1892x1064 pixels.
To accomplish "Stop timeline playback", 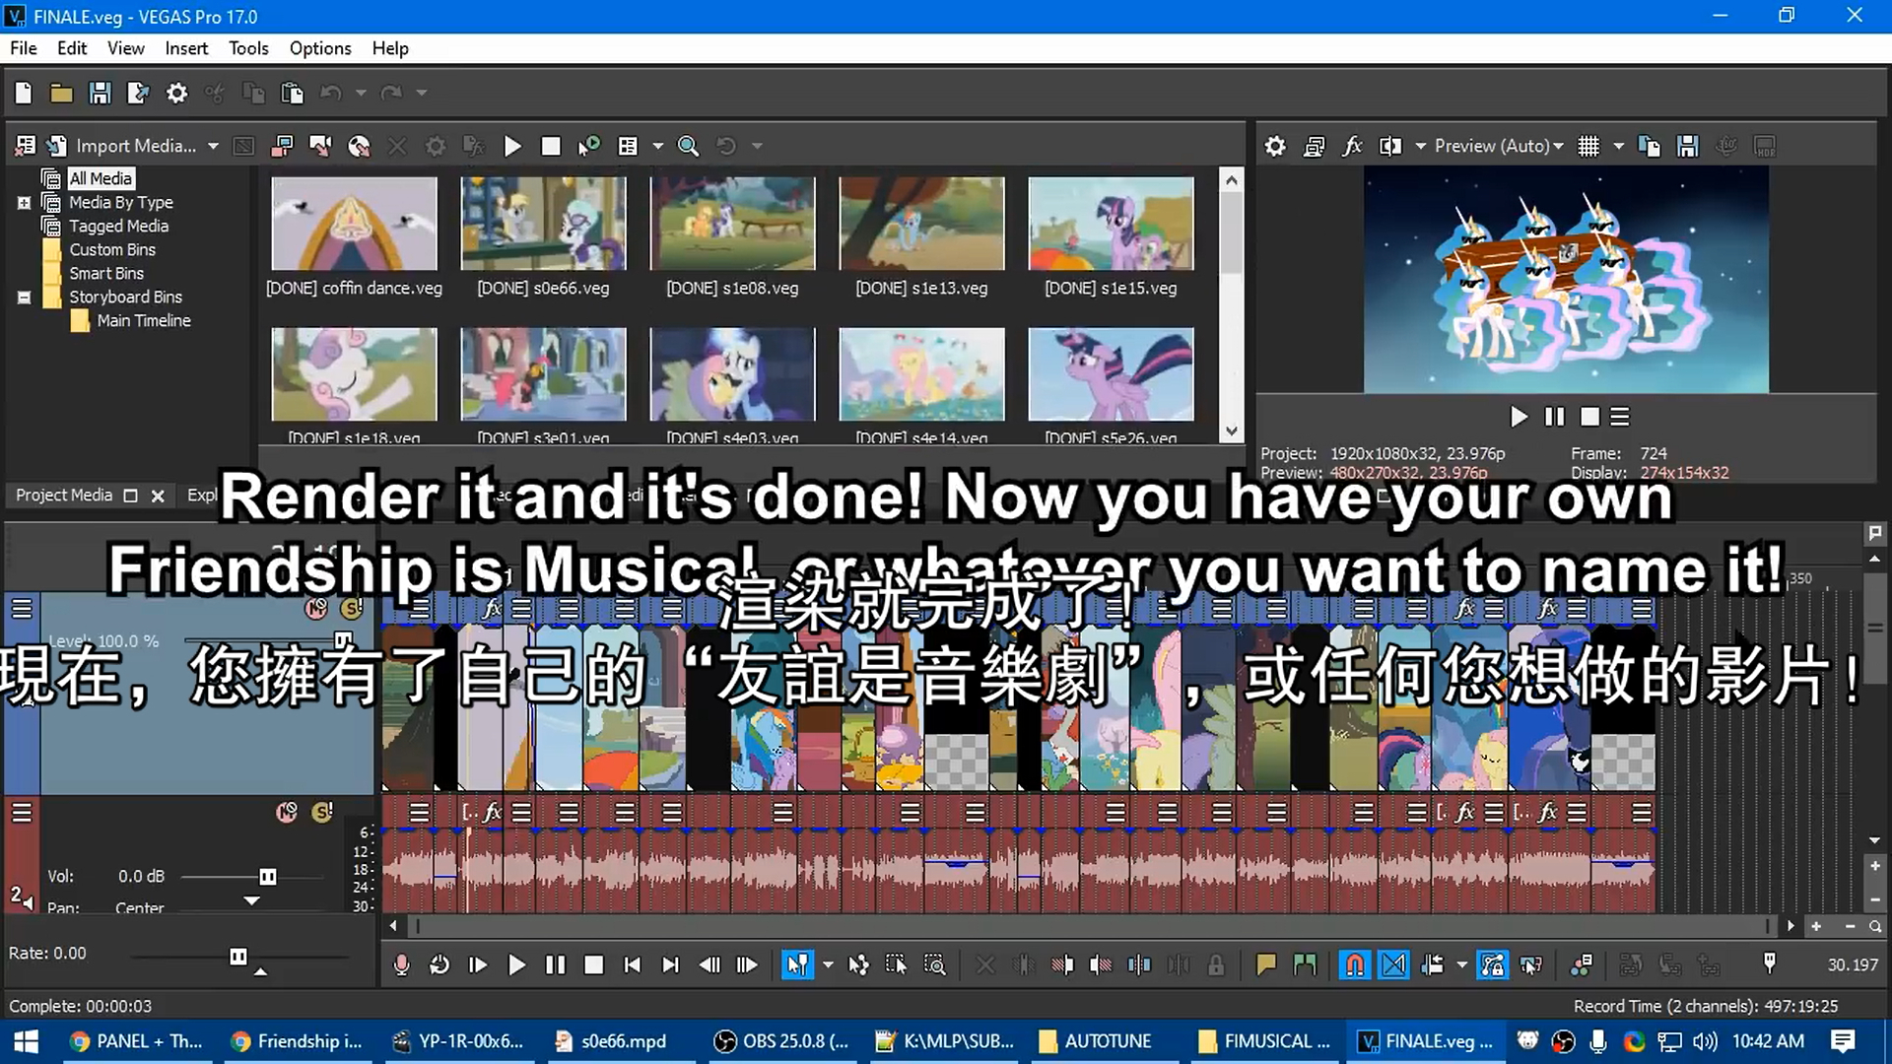I will coord(593,964).
